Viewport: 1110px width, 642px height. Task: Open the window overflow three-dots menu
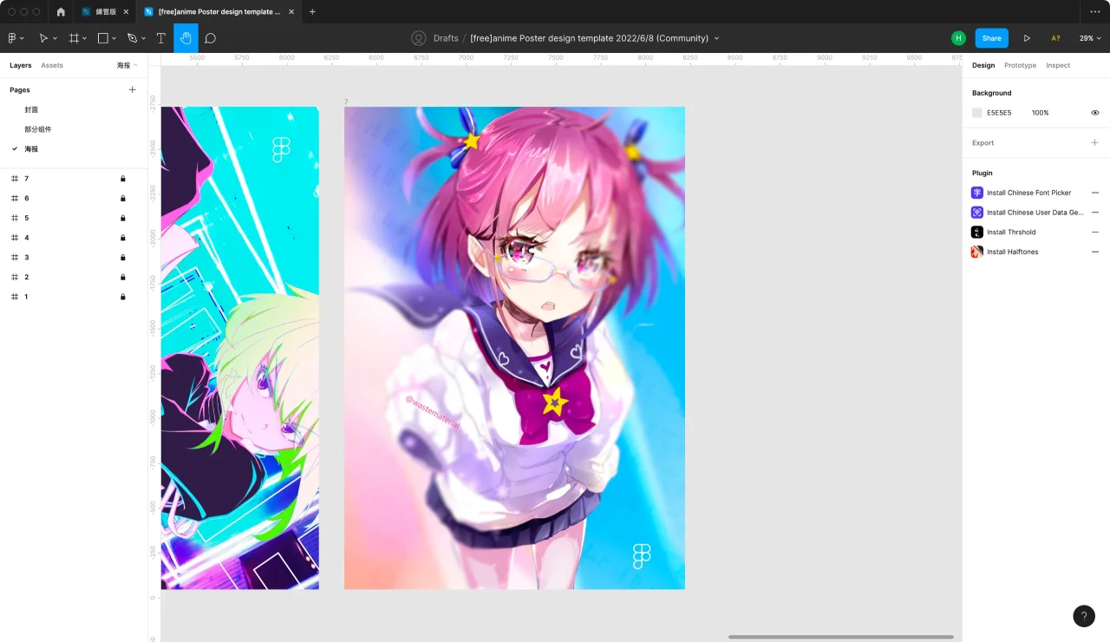1094,11
